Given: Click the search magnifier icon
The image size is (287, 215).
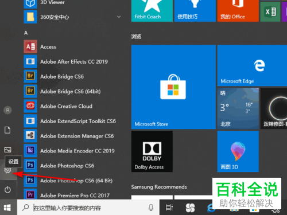Looking at the screenshot, I should pos(25,208).
